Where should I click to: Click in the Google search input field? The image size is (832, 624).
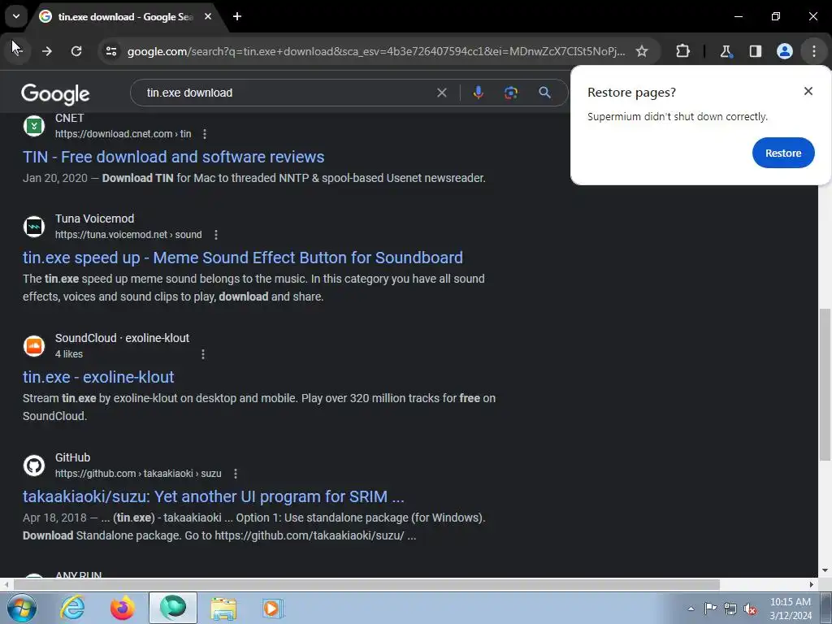click(x=287, y=93)
